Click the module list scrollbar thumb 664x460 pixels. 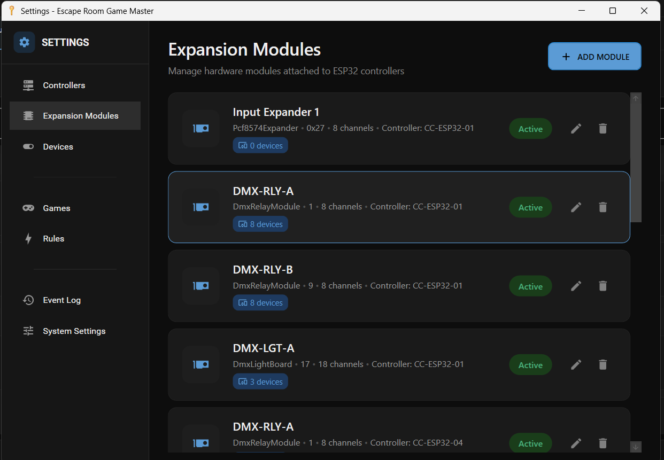(x=636, y=162)
